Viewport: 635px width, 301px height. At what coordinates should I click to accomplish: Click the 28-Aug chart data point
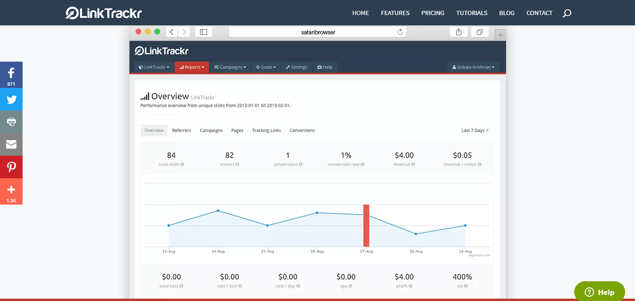coord(416,234)
